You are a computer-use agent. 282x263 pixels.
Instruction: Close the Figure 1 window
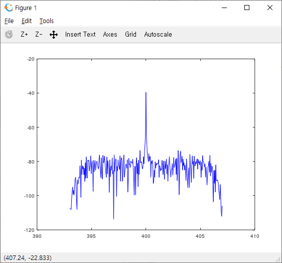coord(270,8)
